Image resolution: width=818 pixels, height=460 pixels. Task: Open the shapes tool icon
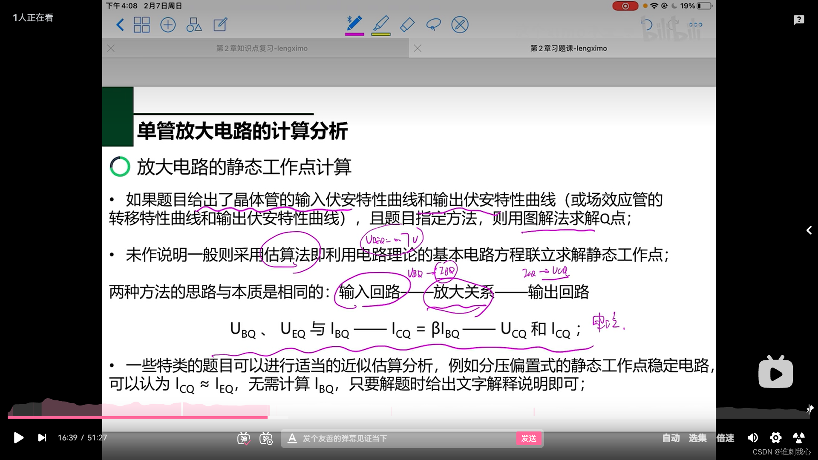[194, 25]
